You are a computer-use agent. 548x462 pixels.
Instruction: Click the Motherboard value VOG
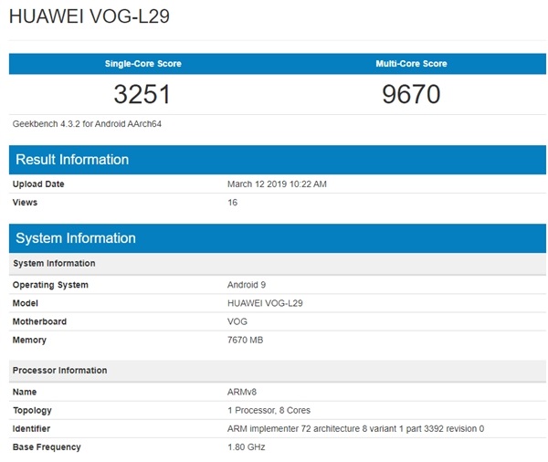click(x=237, y=321)
